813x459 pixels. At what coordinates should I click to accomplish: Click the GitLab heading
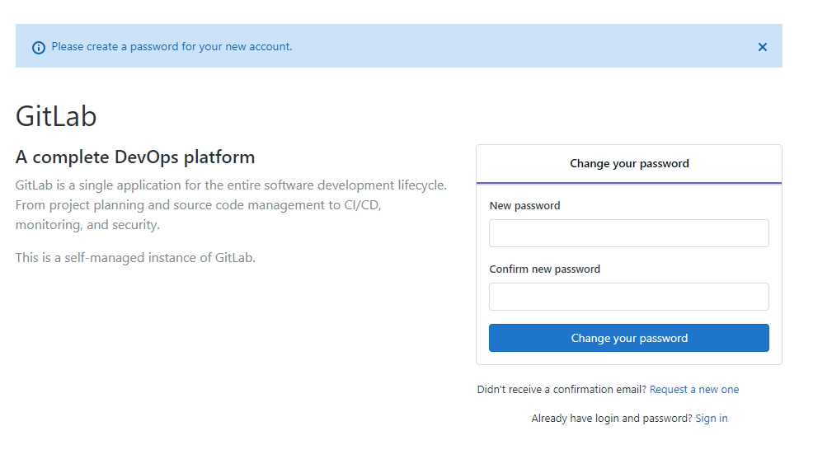(x=56, y=116)
